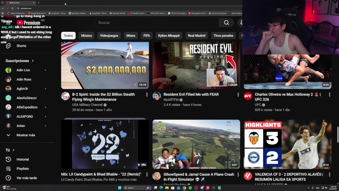Open Historial from the sidebar
The height and width of the screenshot is (191, 339).
pyautogui.click(x=27, y=159)
